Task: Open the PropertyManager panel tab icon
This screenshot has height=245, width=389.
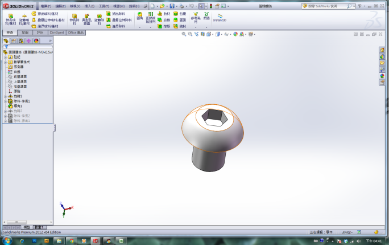Action: (x=14, y=41)
